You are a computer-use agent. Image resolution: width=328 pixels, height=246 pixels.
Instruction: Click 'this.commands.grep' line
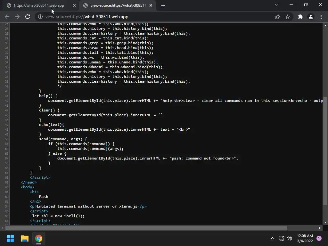coord(105,43)
